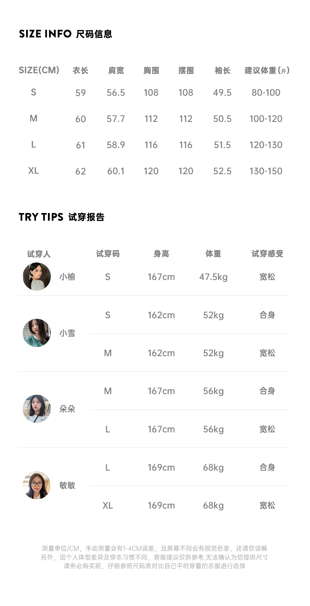Select the 衣长 column header

coord(80,70)
